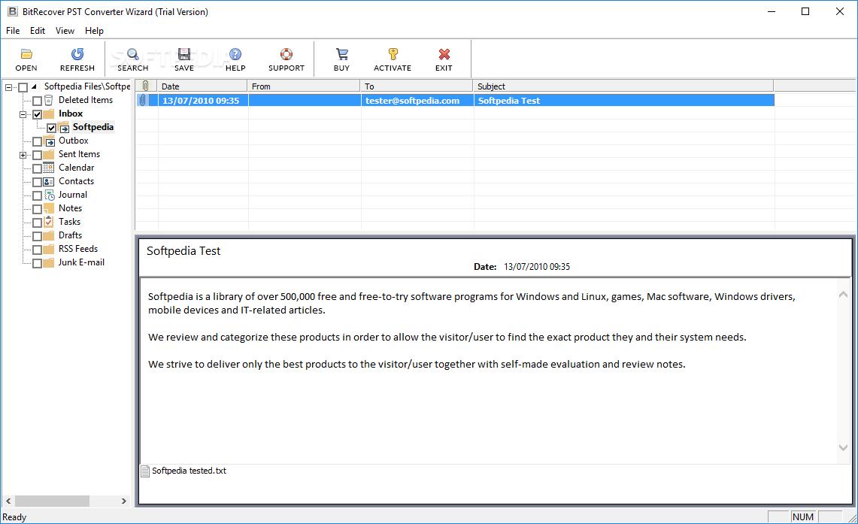Screen dimensions: 858x524
Task: Click the Outbox folder icon
Action: tap(49, 141)
